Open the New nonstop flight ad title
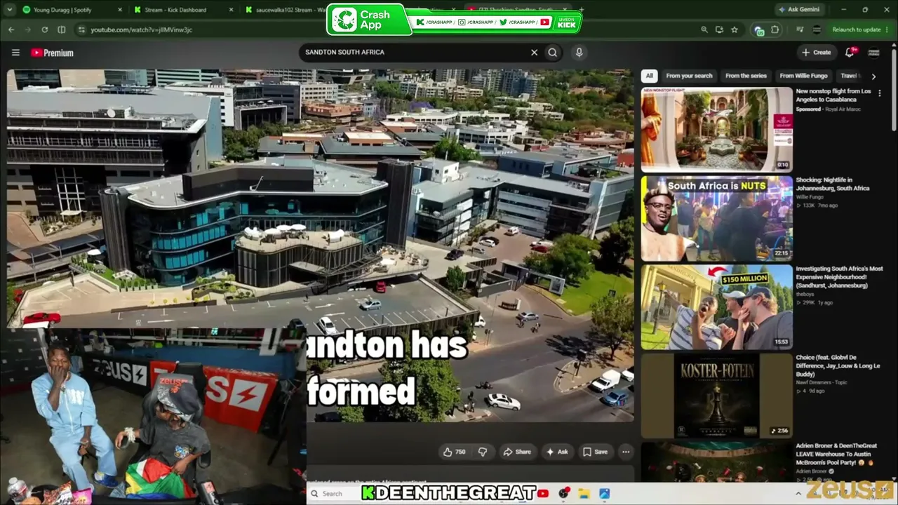898x505 pixels. pyautogui.click(x=833, y=95)
